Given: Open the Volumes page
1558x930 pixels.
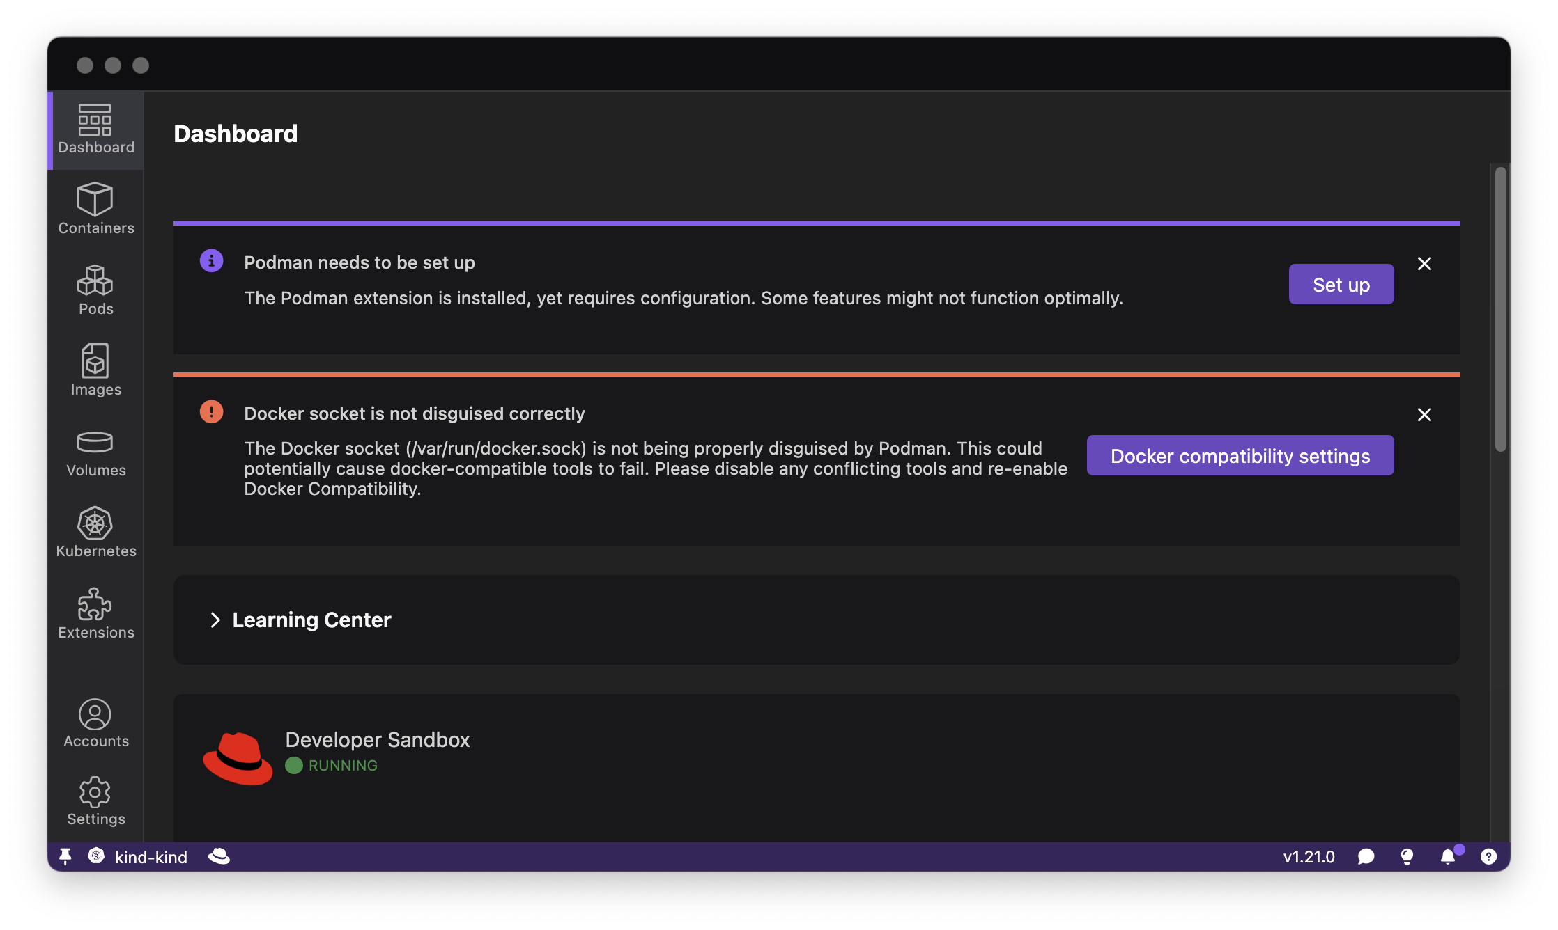Looking at the screenshot, I should point(95,450).
